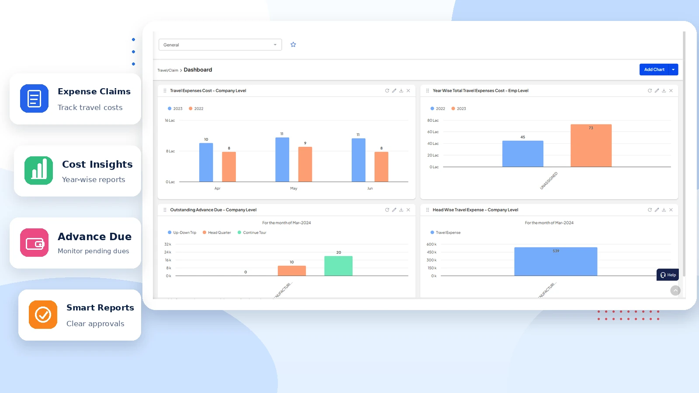Image resolution: width=699 pixels, height=393 pixels.
Task: Click the Expense Claims document icon
Action: click(34, 99)
